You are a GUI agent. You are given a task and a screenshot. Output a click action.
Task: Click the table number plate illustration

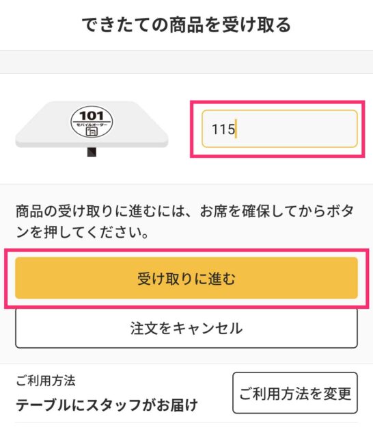92,128
